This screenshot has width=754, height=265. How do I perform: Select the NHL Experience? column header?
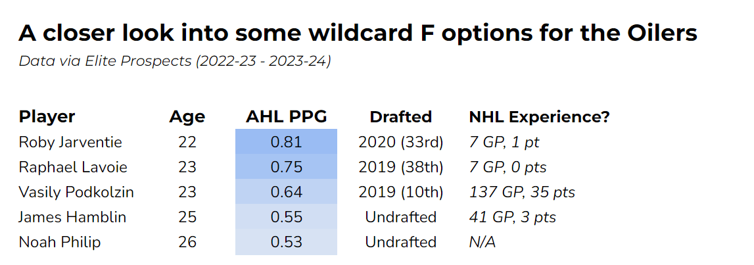pos(539,117)
